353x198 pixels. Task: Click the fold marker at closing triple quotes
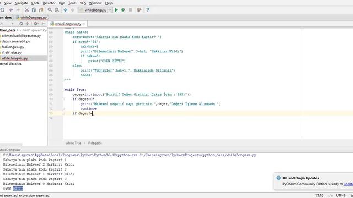[63, 80]
